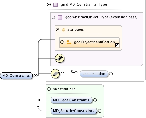Collapse the attributes group
This screenshot has width=146, height=118.
[58, 29]
